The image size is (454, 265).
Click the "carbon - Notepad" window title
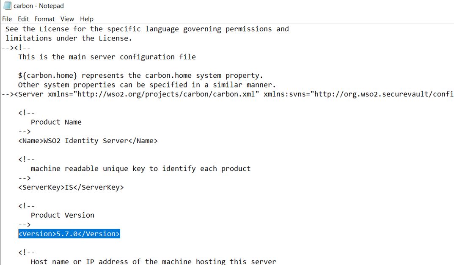coord(39,6)
